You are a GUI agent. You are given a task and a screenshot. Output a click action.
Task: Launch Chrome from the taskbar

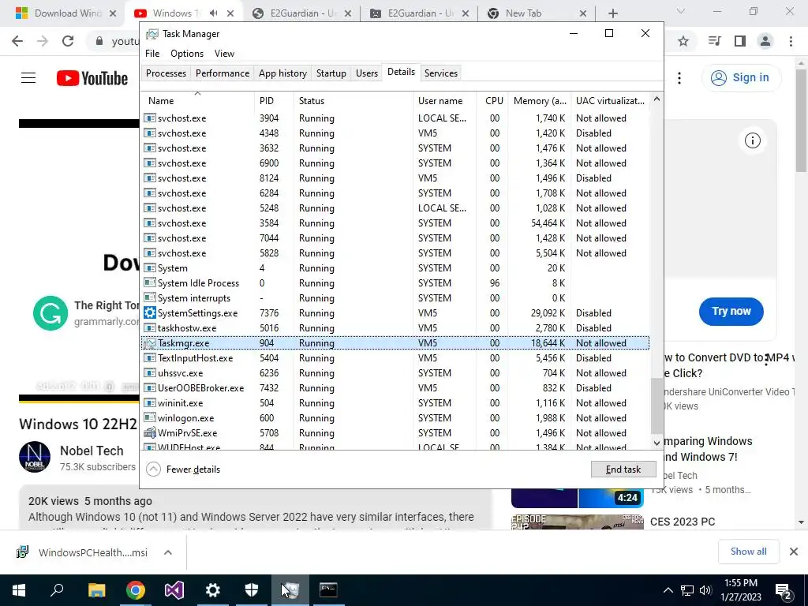coord(136,590)
